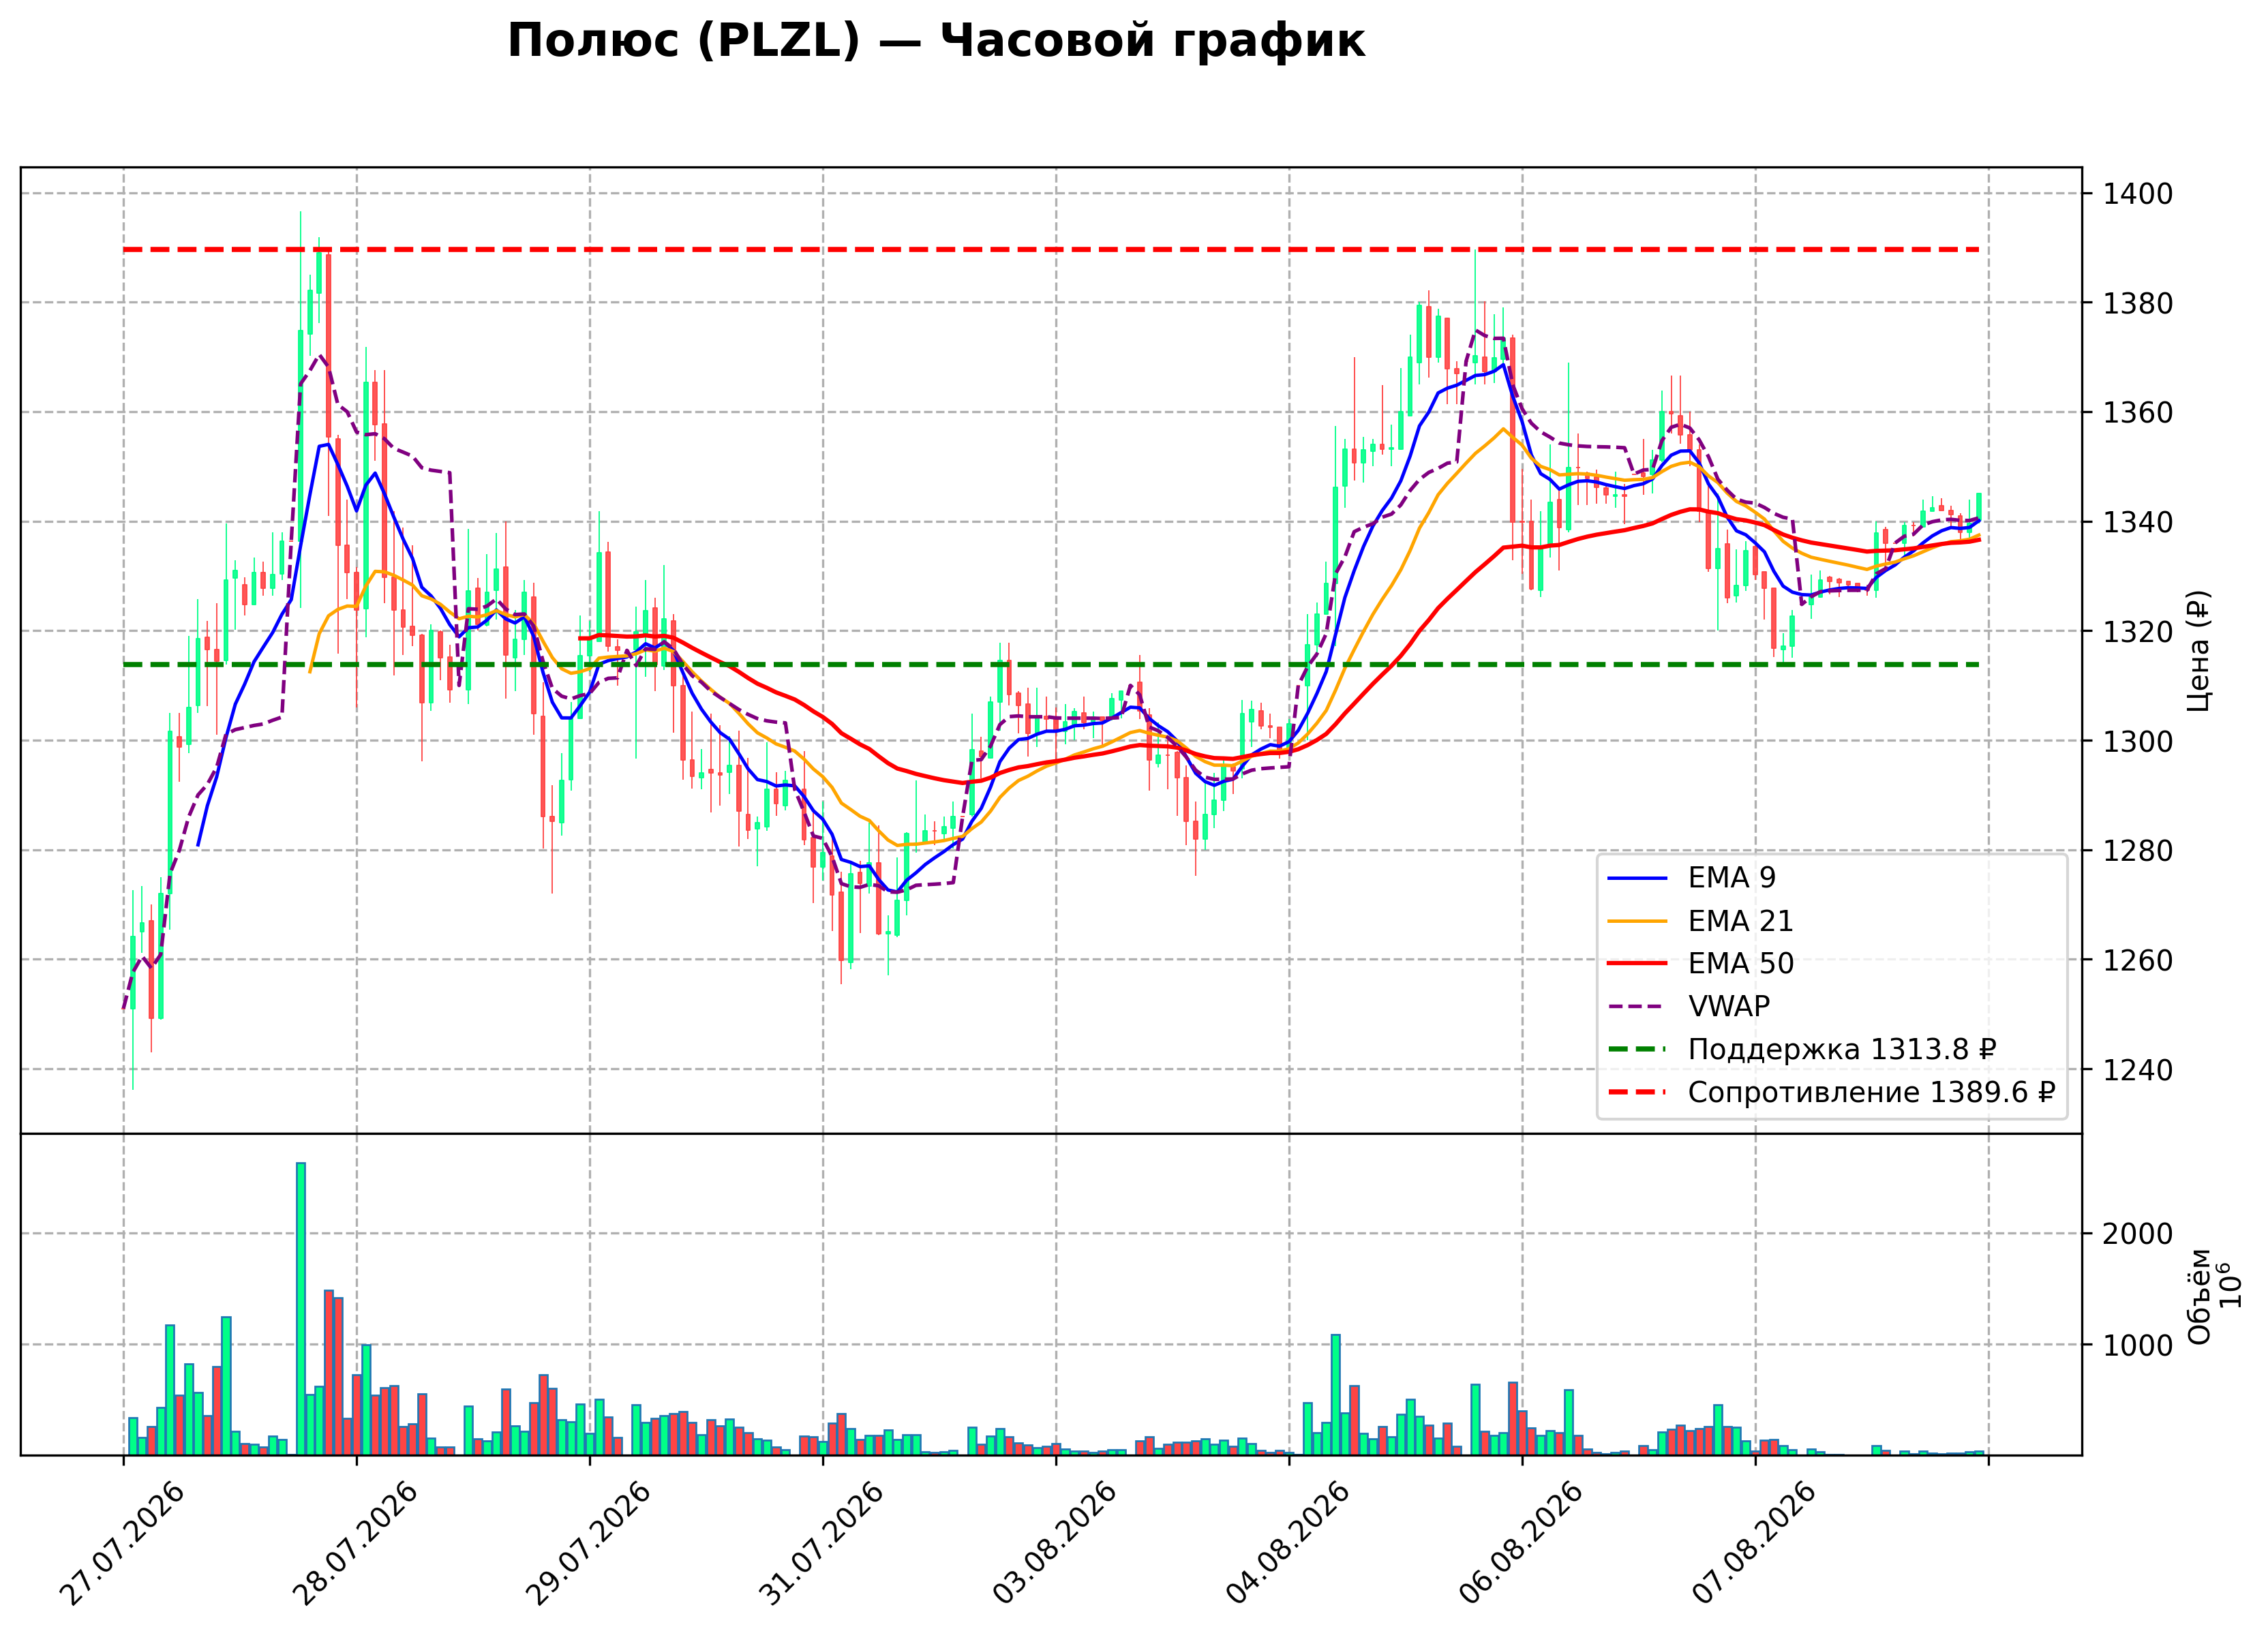Click the blue line sample beside EMA 9
The width and height of the screenshot is (2268, 1631).
click(x=1638, y=879)
